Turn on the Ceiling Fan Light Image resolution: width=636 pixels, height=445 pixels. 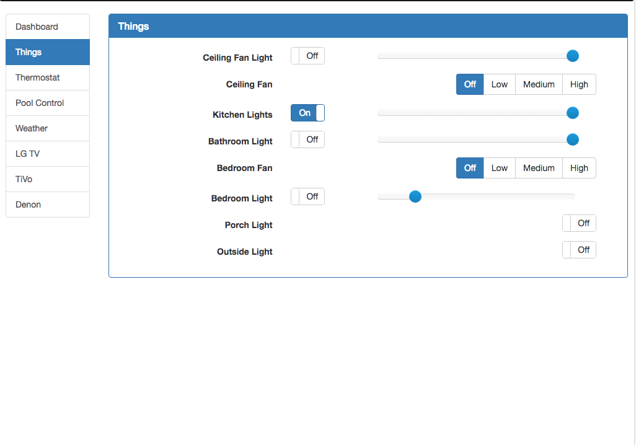point(307,55)
